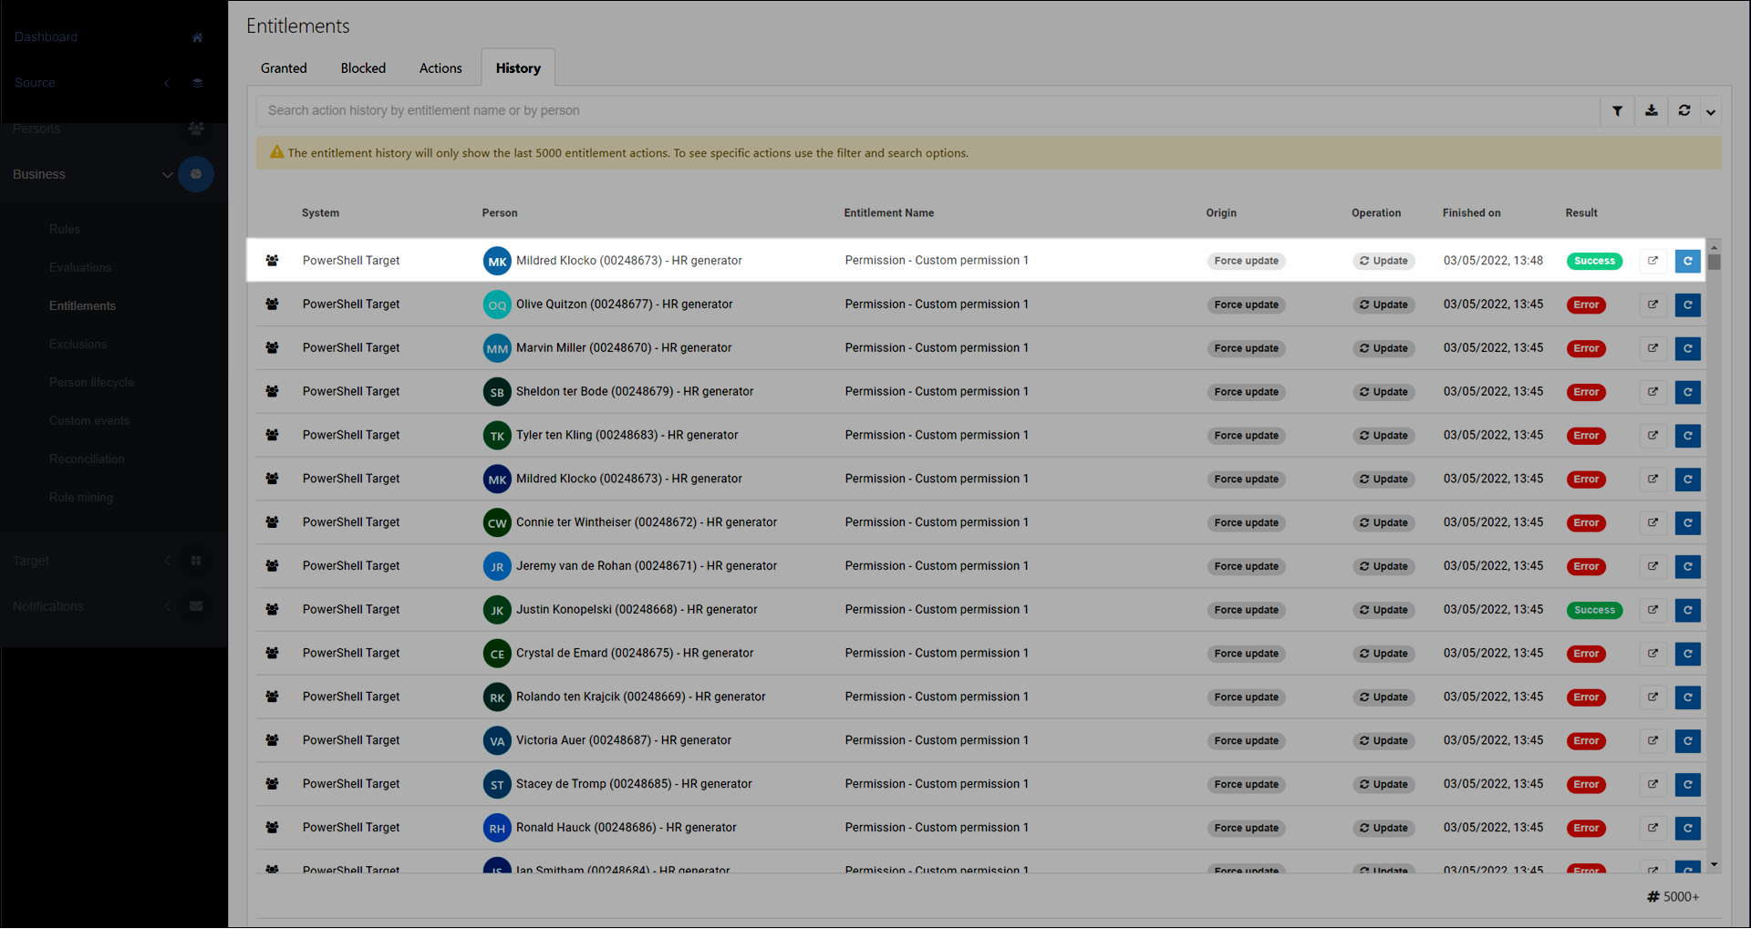This screenshot has width=1751, height=929.
Task: Open Rule mining in the sidebar
Action: pos(81,498)
